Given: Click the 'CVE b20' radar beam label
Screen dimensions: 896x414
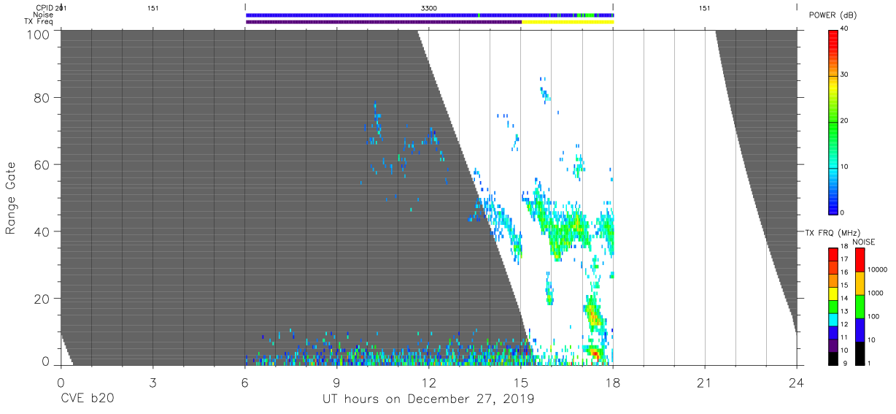Looking at the screenshot, I should [87, 399].
